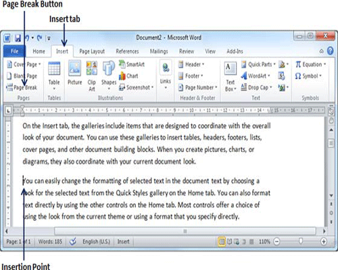The height and width of the screenshot is (270, 338).
Task: Open the Table insert menu
Action: coord(54,76)
